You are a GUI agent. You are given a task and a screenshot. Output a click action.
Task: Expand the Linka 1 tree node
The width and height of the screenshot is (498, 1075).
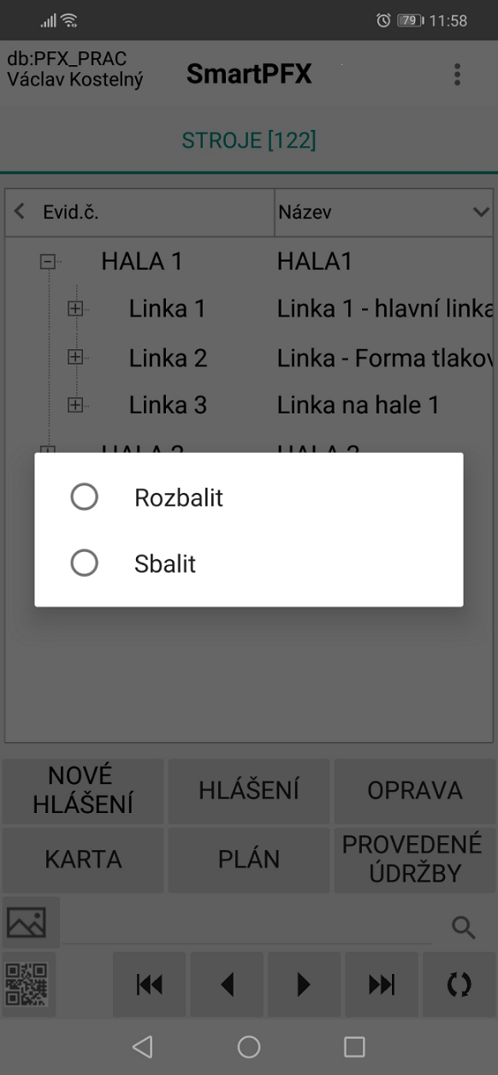(x=76, y=310)
